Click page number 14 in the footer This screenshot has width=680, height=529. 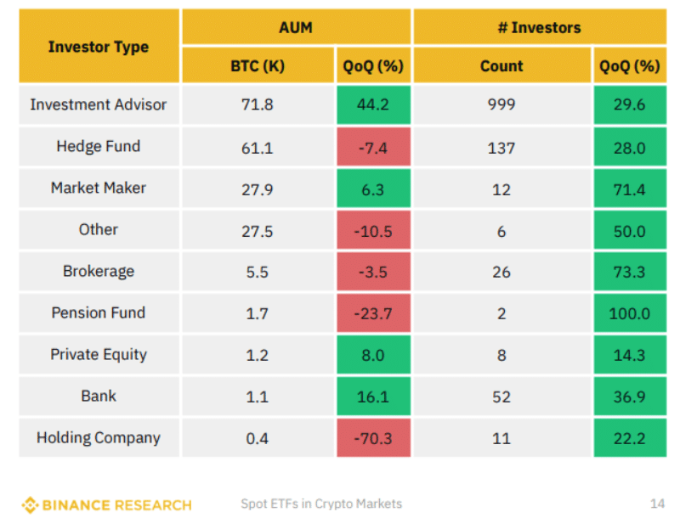(x=657, y=504)
